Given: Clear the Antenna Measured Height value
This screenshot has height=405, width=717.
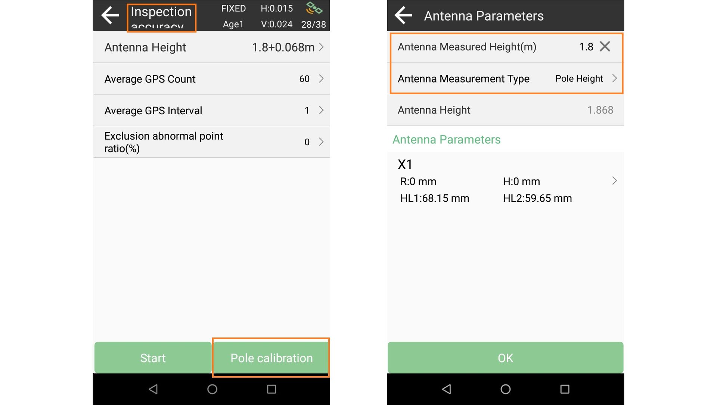Looking at the screenshot, I should tap(605, 47).
